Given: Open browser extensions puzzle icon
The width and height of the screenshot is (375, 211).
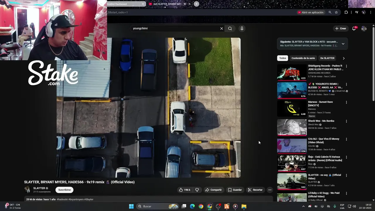Looking at the screenshot, I should (x=346, y=12).
